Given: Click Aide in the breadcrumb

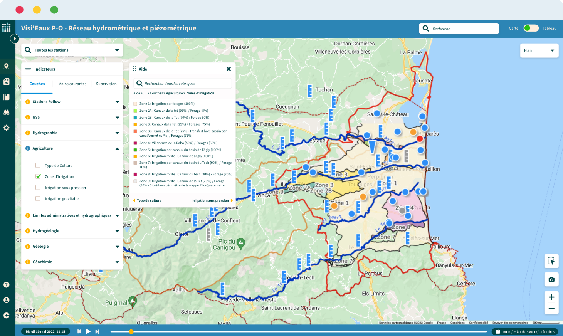Looking at the screenshot, I should (136, 93).
